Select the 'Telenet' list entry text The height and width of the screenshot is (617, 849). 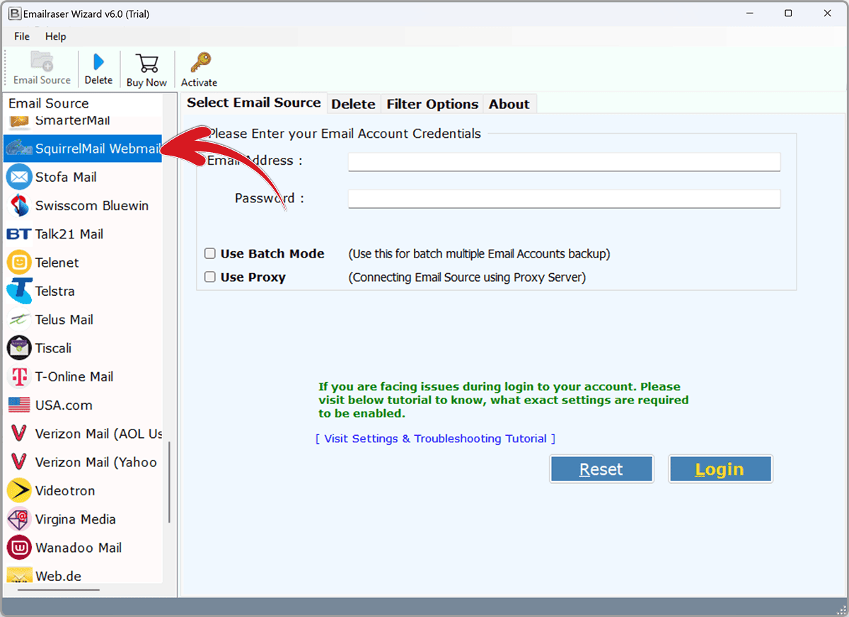(x=57, y=263)
